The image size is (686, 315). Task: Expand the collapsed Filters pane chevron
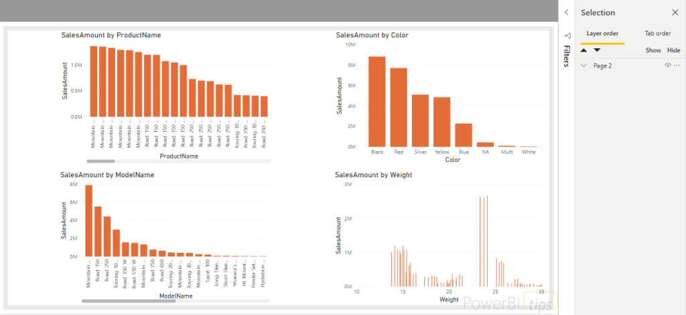click(566, 12)
